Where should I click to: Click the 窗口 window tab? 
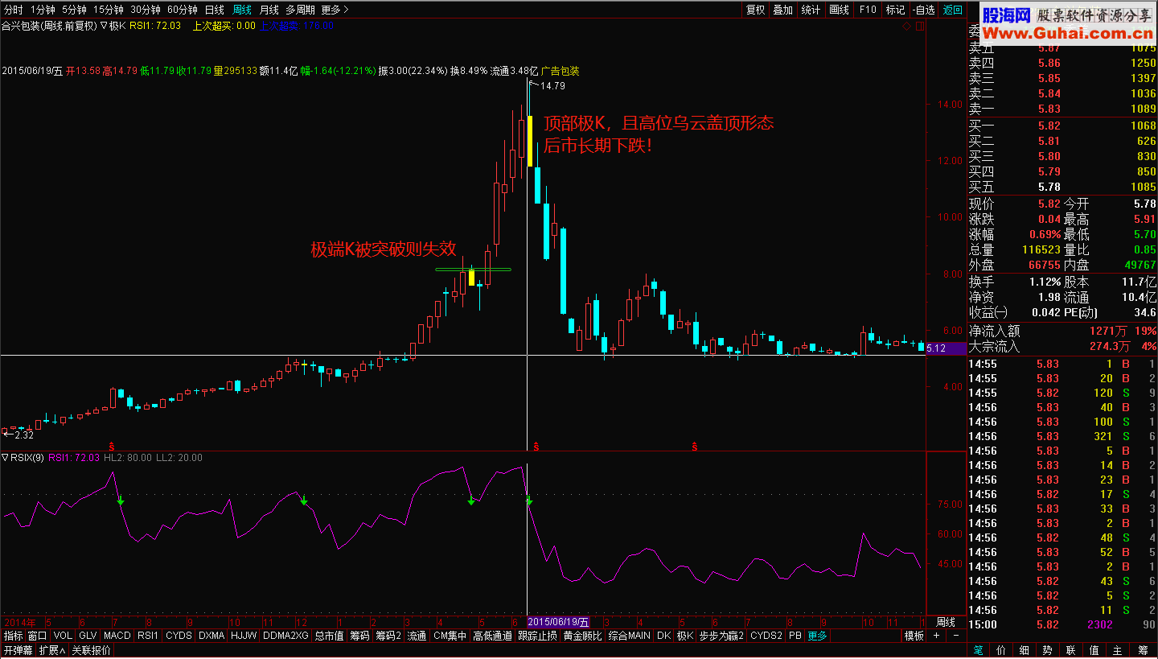[38, 636]
